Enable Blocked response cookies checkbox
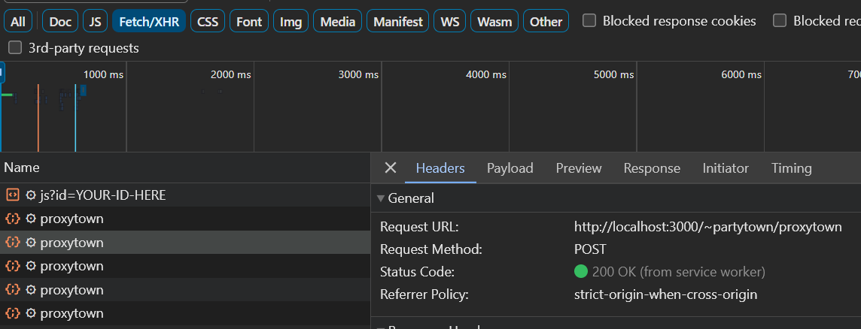Image resolution: width=861 pixels, height=329 pixels. pos(589,21)
